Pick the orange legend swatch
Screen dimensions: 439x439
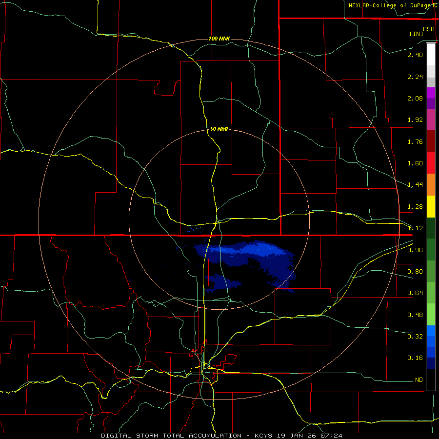pyautogui.click(x=431, y=185)
